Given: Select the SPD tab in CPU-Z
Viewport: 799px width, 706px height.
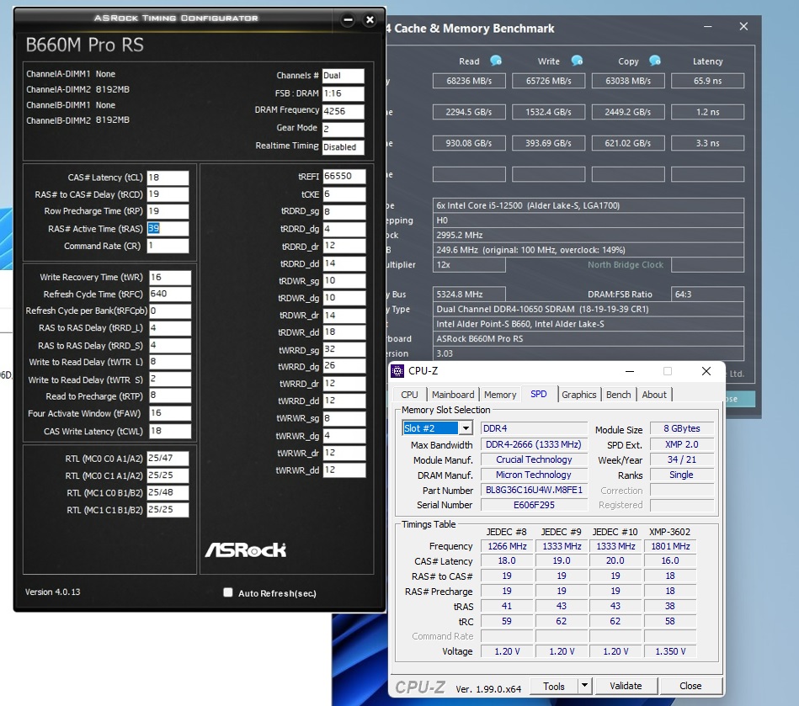Looking at the screenshot, I should tap(539, 394).
